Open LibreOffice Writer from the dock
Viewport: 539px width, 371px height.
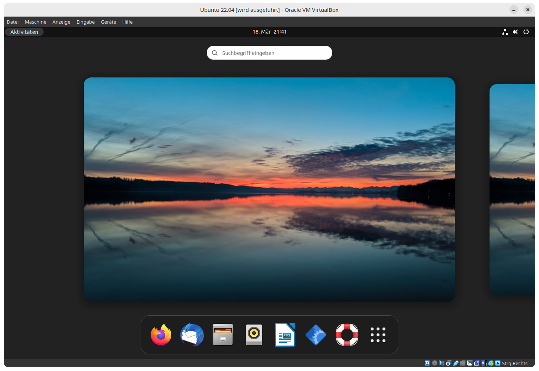tap(285, 335)
